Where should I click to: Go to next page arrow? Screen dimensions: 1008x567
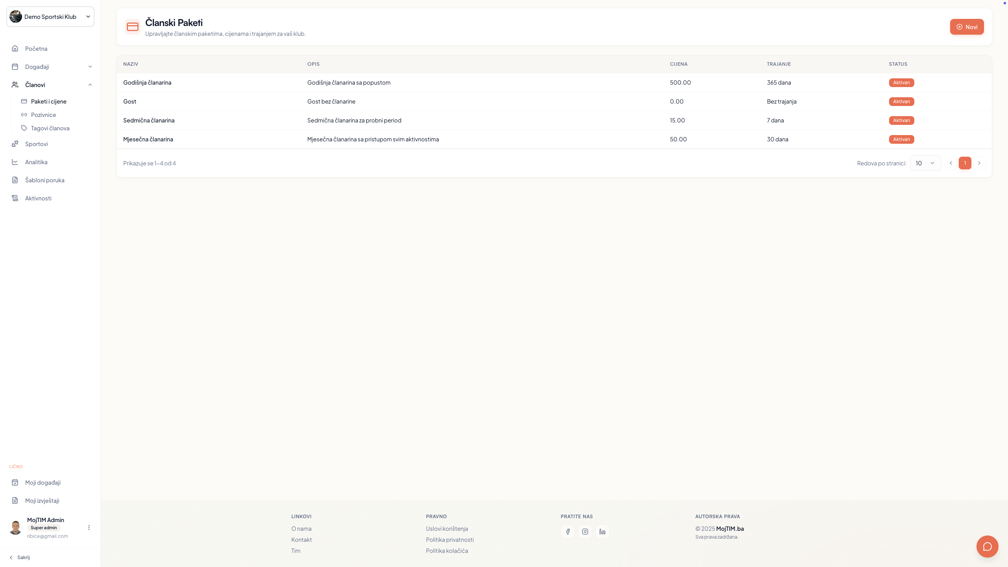979,163
